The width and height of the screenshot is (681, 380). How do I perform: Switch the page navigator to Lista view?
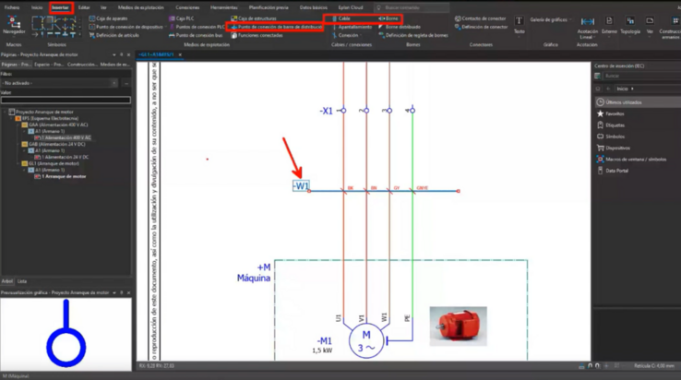pyautogui.click(x=22, y=281)
